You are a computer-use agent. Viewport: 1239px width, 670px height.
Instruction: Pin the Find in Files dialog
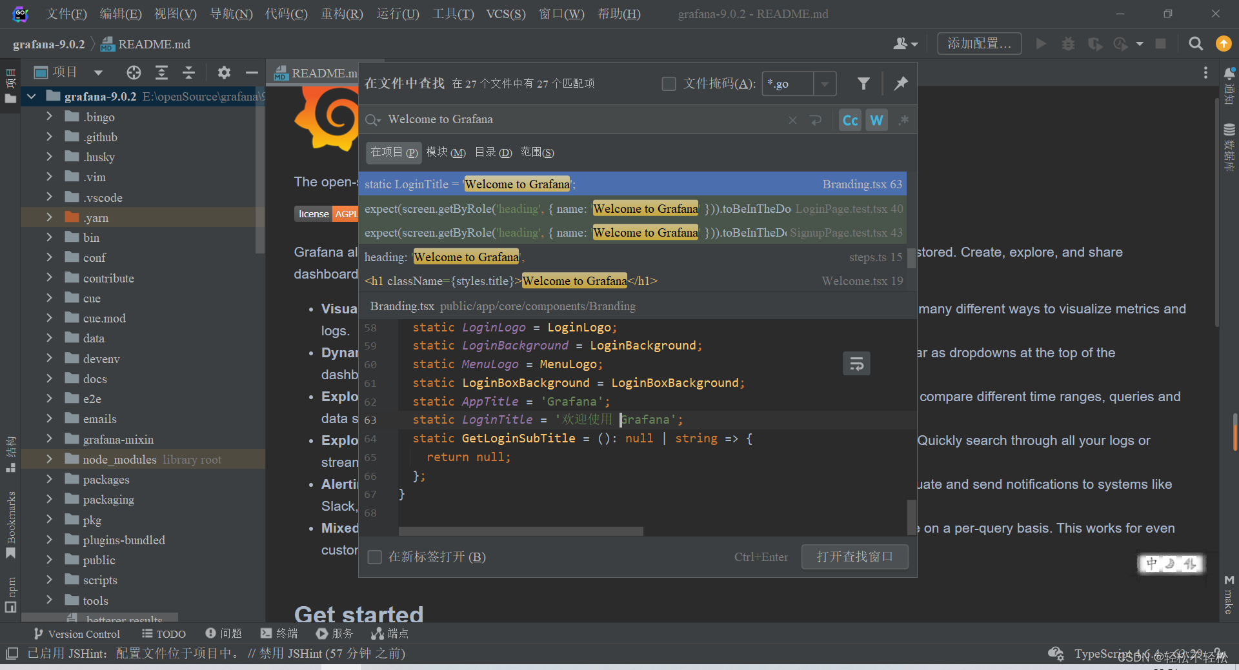[x=901, y=83]
